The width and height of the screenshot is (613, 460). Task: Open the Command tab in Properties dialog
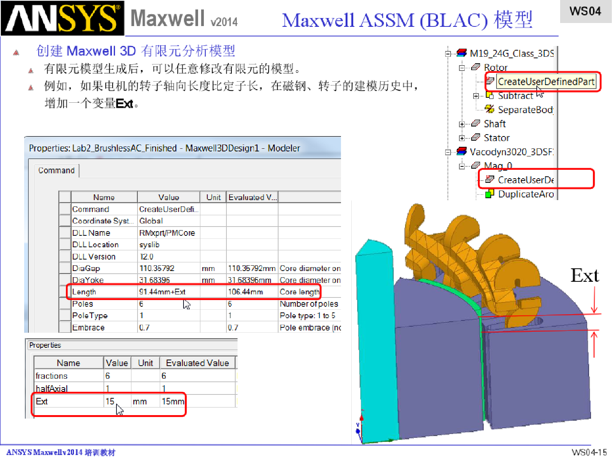(56, 171)
